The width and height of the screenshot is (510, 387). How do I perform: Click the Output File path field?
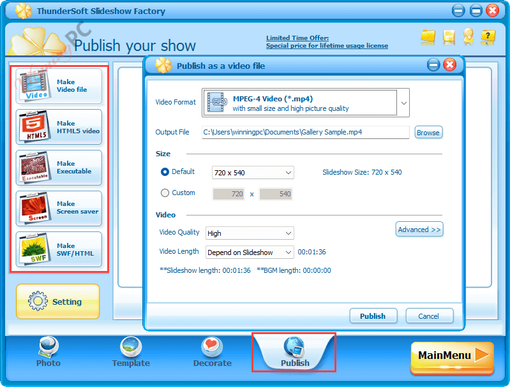click(x=305, y=132)
